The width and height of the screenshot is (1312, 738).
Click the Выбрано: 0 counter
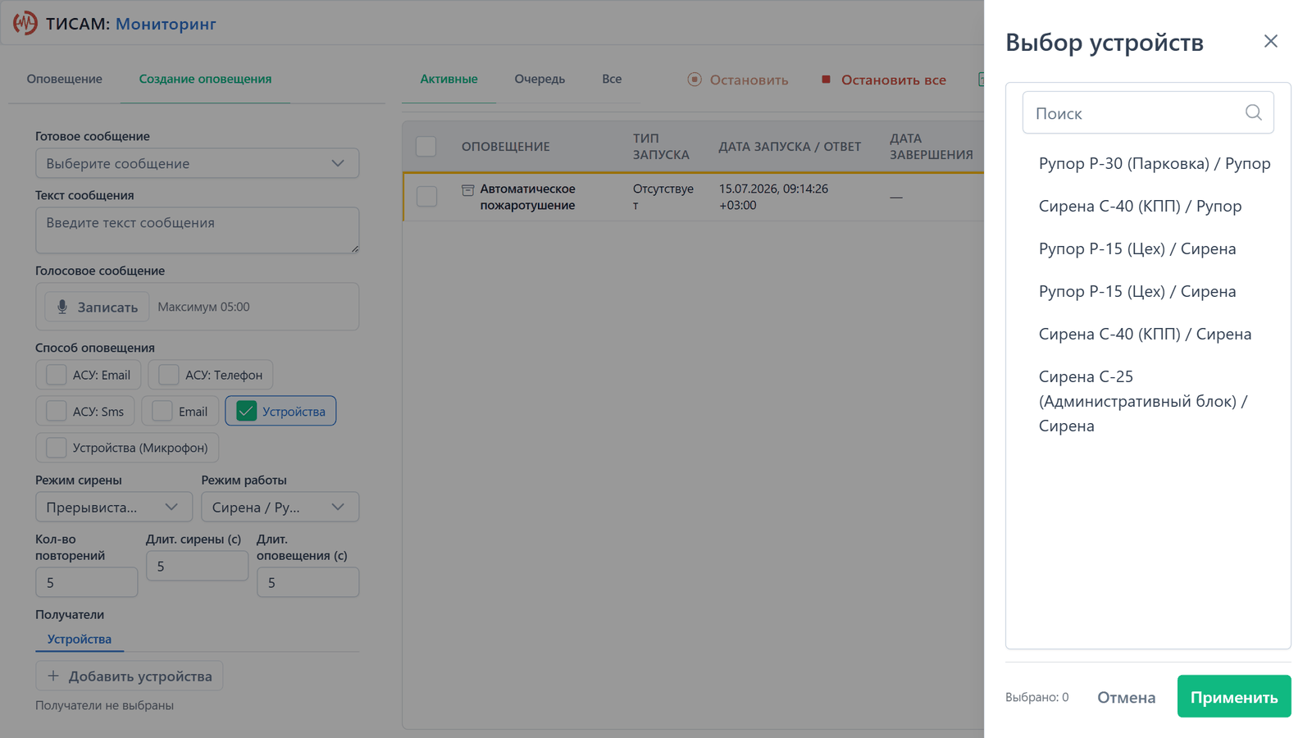point(1036,697)
